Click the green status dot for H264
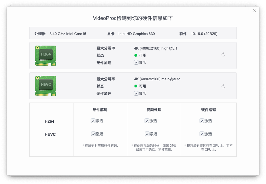 (x=136, y=55)
